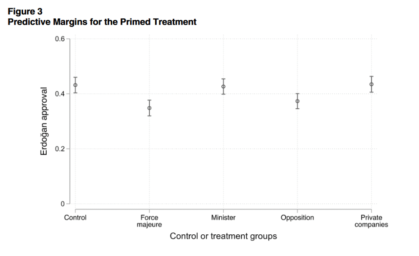Screen dimensions: 419x256
Task: Click the "Opposition" x-axis label
Action: point(297,218)
